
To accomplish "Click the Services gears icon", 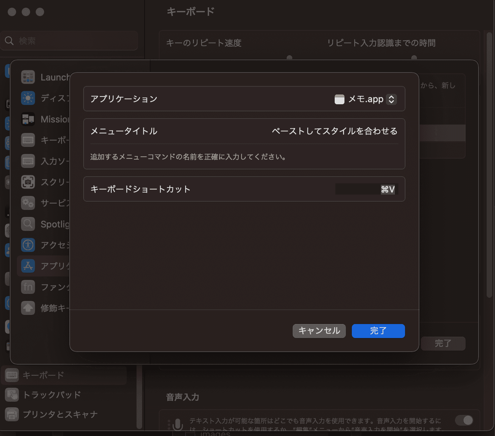I will pyautogui.click(x=28, y=203).
